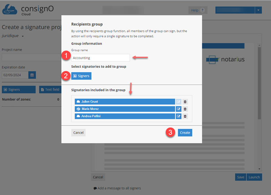Edit Marie Moroz signatory entry
271x195 pixels.
point(179,109)
